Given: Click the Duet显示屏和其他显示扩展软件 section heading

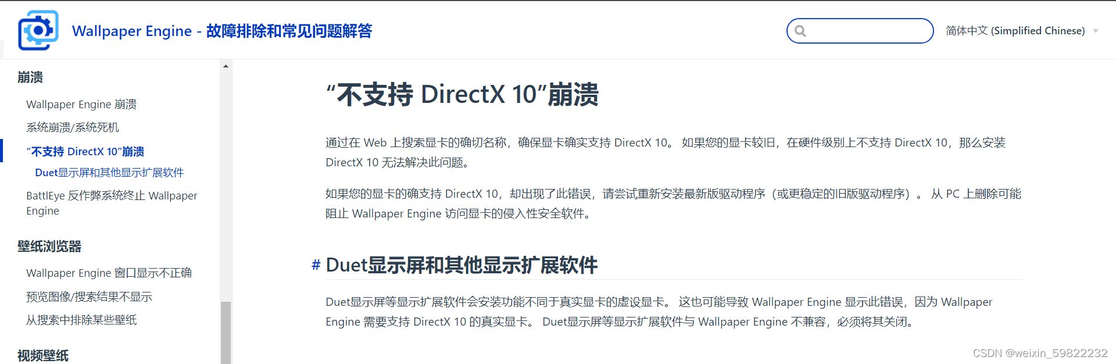Looking at the screenshot, I should pyautogui.click(x=462, y=265).
